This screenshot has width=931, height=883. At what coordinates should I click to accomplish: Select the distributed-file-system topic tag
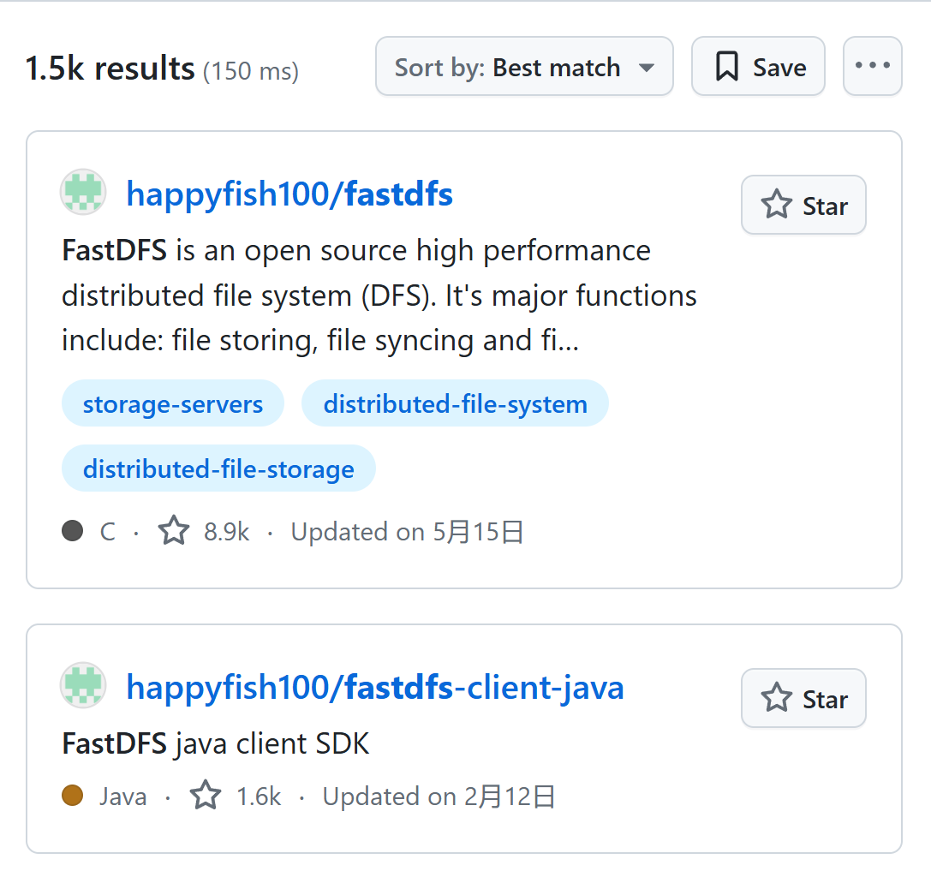[x=455, y=403]
